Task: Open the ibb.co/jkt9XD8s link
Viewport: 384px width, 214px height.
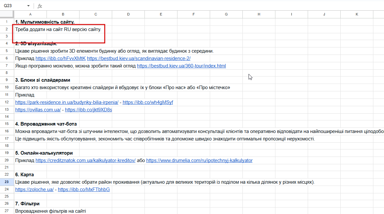Action: click(x=89, y=109)
